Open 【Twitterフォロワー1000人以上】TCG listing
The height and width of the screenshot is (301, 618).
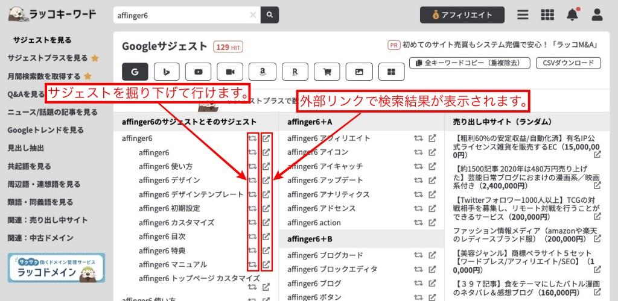pos(526,208)
